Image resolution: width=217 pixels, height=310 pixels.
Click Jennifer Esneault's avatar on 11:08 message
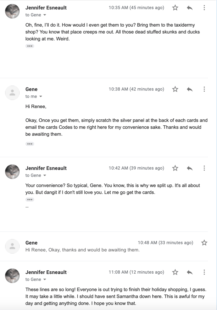[x=12, y=275]
